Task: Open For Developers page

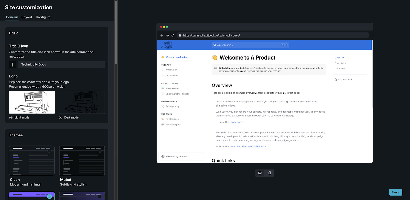Action: 173,125
